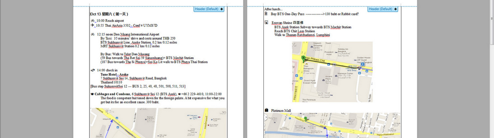This screenshot has height=138, width=494.
Task: Click line '[Bus stop SukumwitSoi 12 --- BUS'
Action: pyautogui.click(x=138, y=87)
